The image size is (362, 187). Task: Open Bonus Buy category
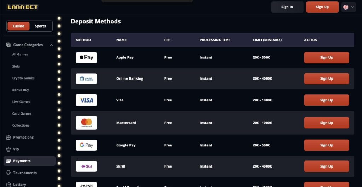[x=21, y=90]
